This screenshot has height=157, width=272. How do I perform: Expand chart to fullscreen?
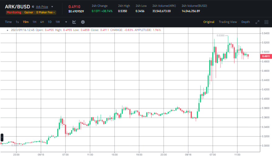pyautogui.click(x=257, y=22)
